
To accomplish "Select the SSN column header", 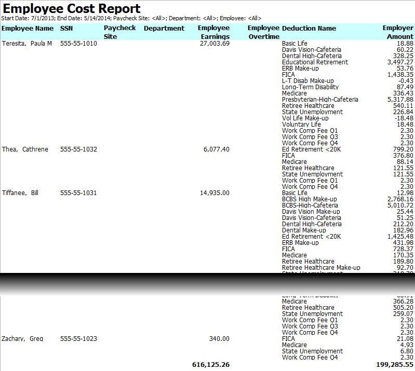I will (66, 29).
